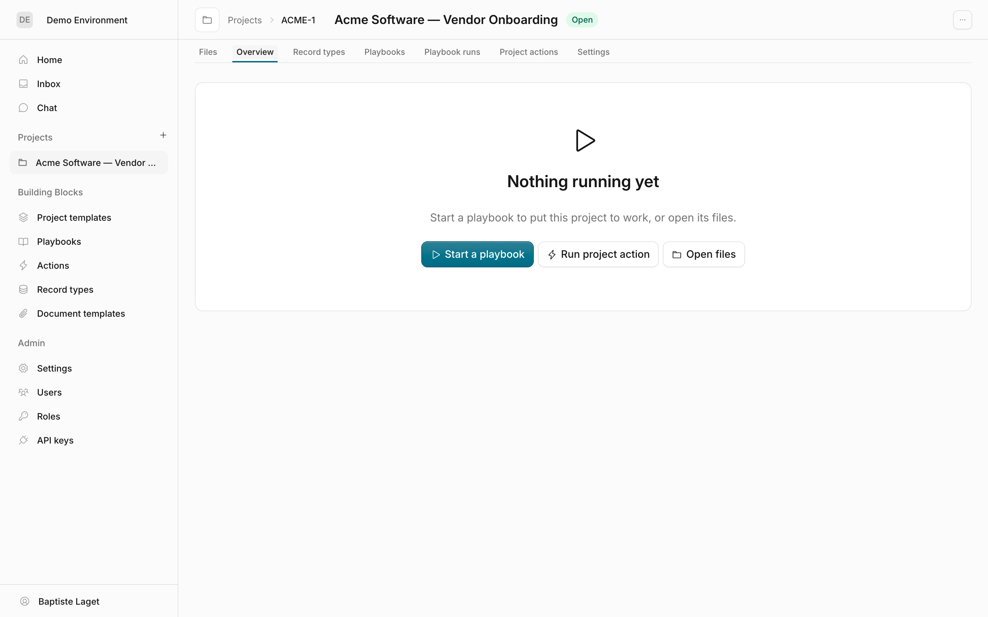Click the Record types database icon
The height and width of the screenshot is (617, 988).
pyautogui.click(x=23, y=289)
